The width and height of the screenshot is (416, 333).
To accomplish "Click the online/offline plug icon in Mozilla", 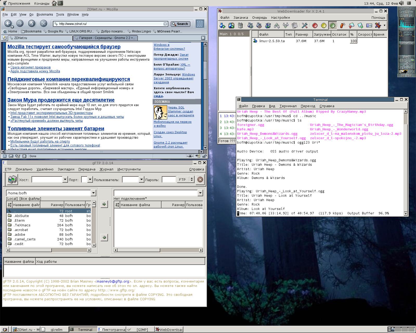I will [x=190, y=156].
